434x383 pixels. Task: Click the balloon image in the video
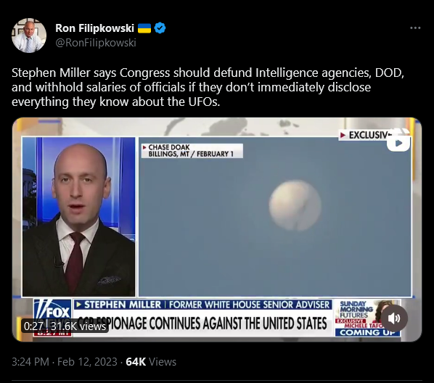coord(295,205)
